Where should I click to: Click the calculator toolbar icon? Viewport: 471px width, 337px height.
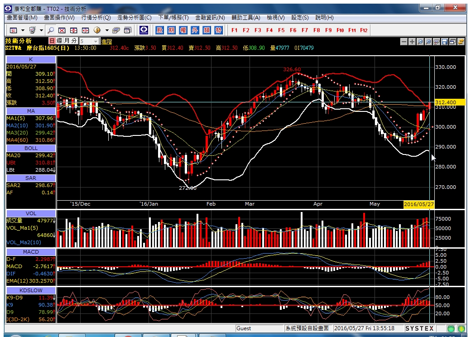tap(116, 30)
